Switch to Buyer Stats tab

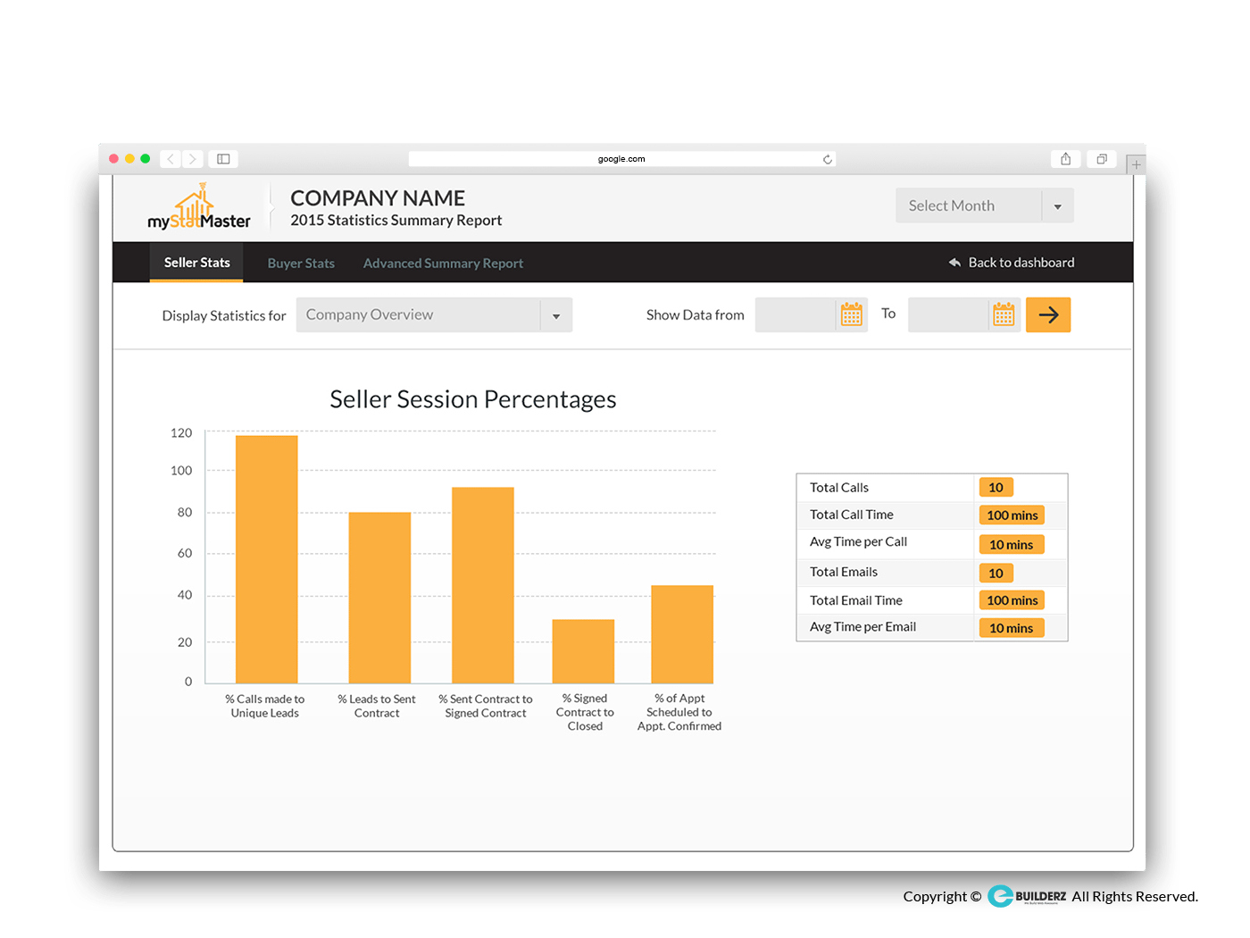point(301,264)
